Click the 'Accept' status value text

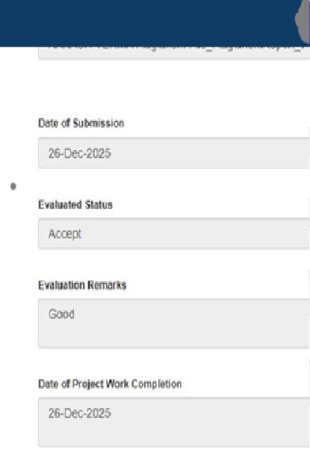click(x=65, y=234)
